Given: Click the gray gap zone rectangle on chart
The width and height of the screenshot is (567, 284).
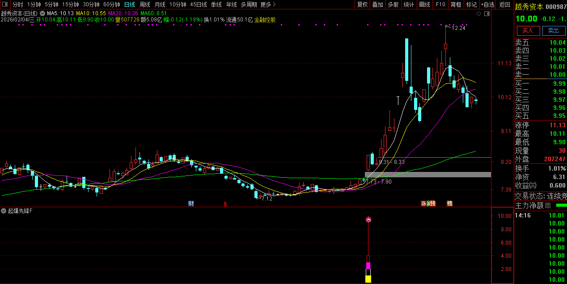Looking at the screenshot, I should click(427, 174).
